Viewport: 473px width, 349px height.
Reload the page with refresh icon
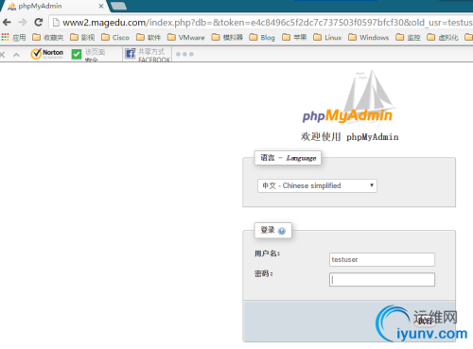click(39, 22)
